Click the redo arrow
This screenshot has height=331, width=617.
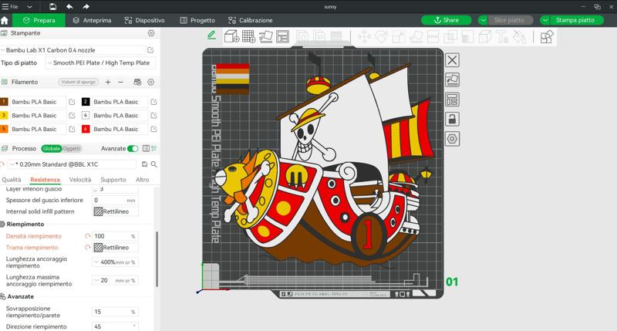coord(86,7)
